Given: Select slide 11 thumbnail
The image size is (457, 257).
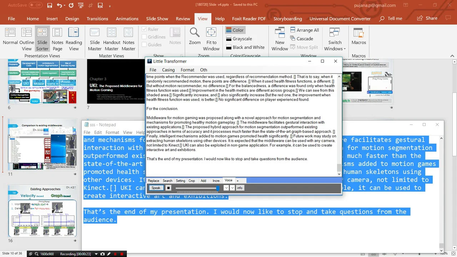Looking at the screenshot, I should tap(42, 145).
